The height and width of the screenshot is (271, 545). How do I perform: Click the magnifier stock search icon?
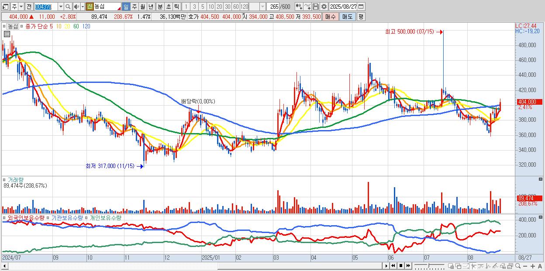(68, 7)
